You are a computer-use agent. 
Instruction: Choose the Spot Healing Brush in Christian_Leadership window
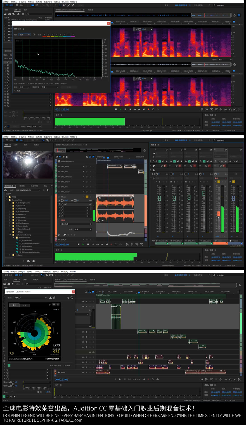tap(73, 5)
